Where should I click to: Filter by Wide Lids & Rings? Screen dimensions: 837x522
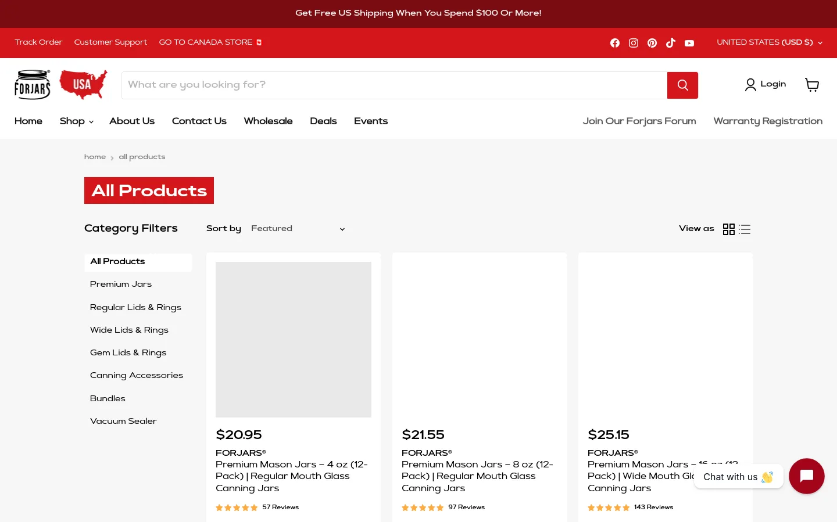pos(129,330)
